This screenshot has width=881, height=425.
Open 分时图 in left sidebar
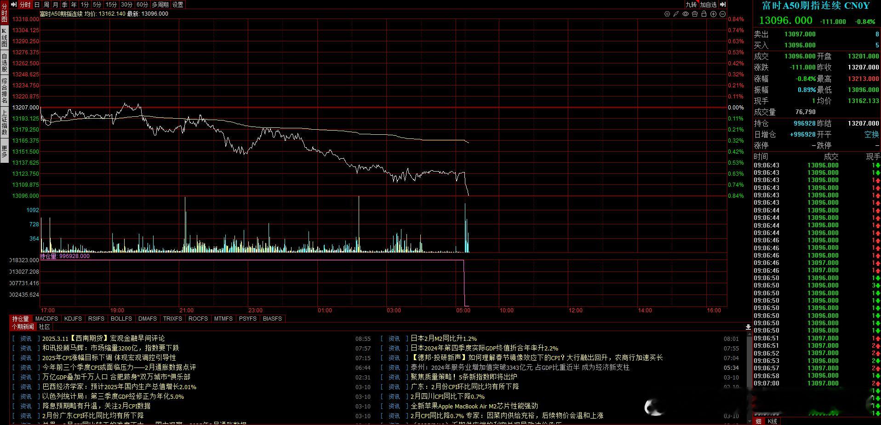5,14
